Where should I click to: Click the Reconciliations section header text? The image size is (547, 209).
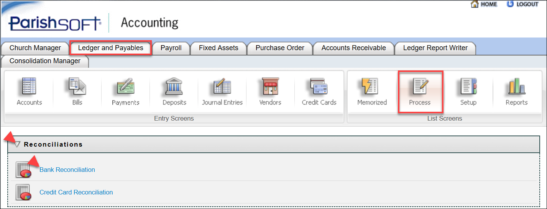coord(53,144)
